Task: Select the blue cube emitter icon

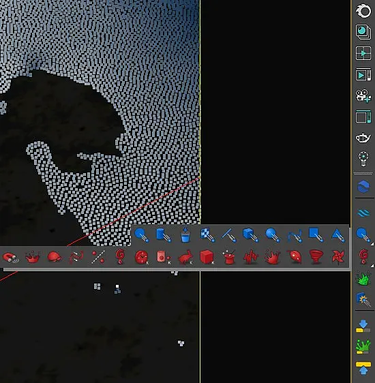Action: (251, 235)
